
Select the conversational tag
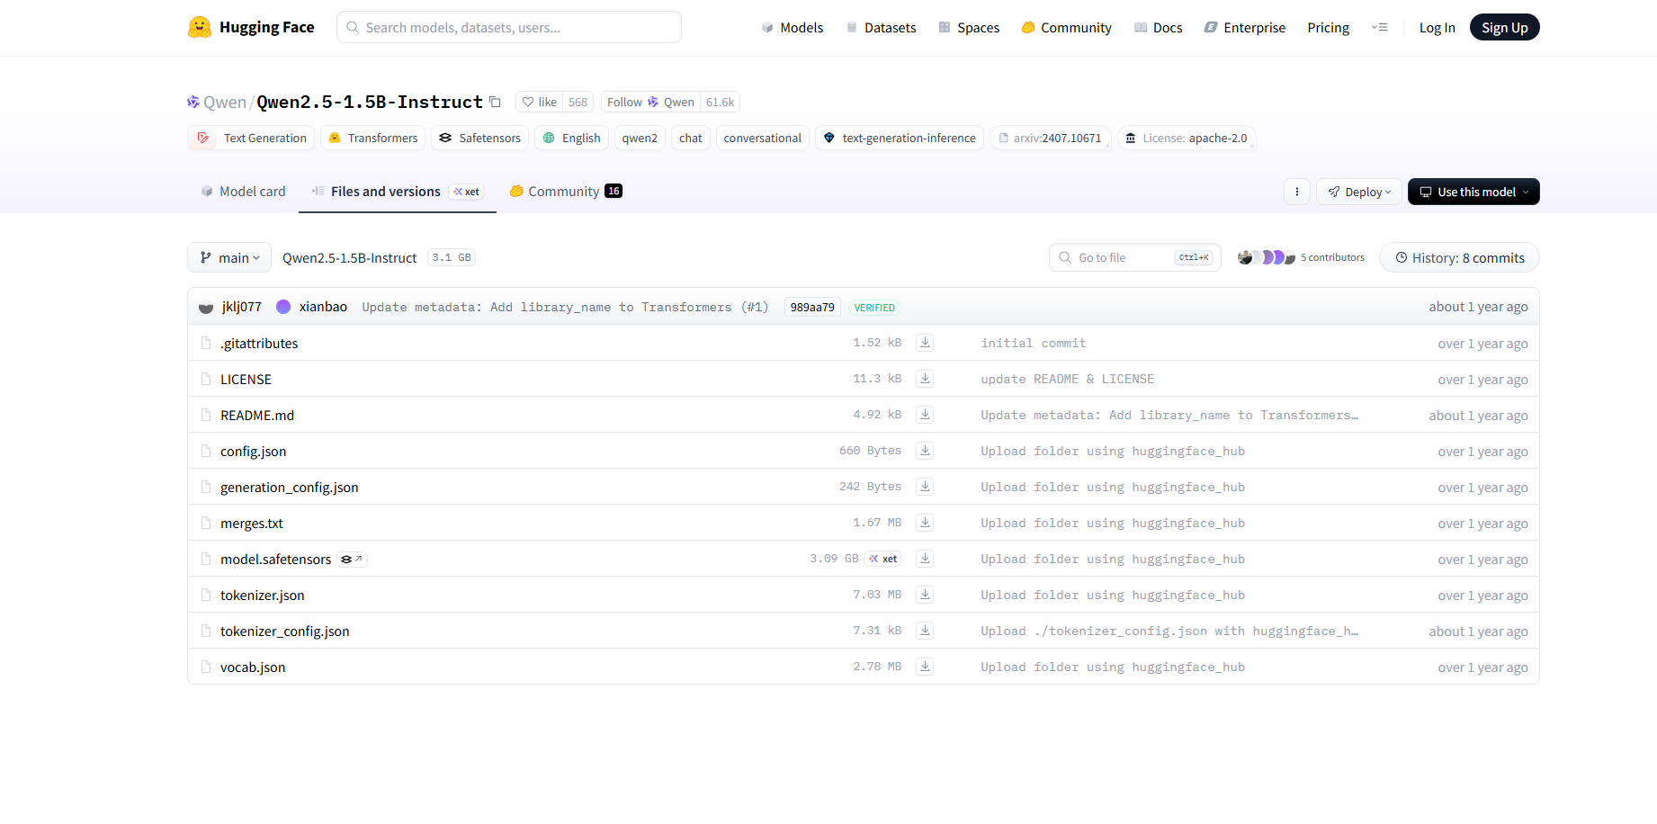[x=762, y=138]
